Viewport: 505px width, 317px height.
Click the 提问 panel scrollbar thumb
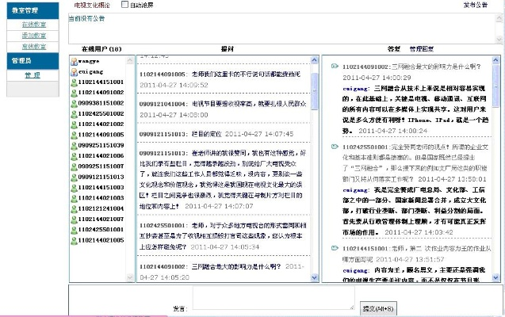[x=314, y=91]
